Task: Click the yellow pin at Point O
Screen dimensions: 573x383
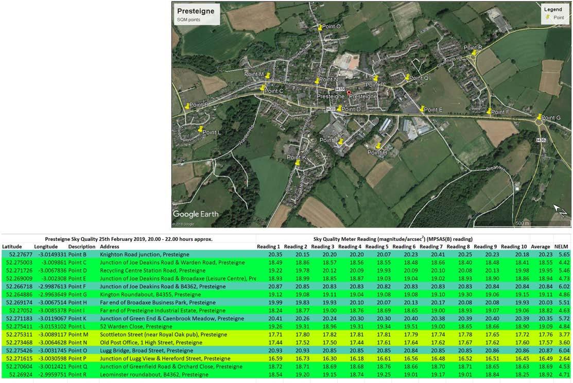Action: click(x=320, y=27)
